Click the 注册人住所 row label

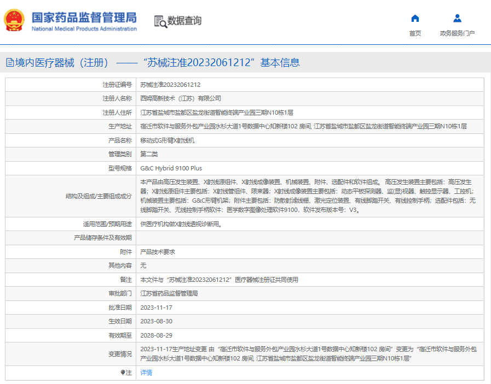117,113
